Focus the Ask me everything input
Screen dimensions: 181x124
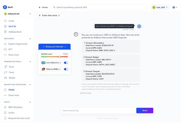click(98, 111)
